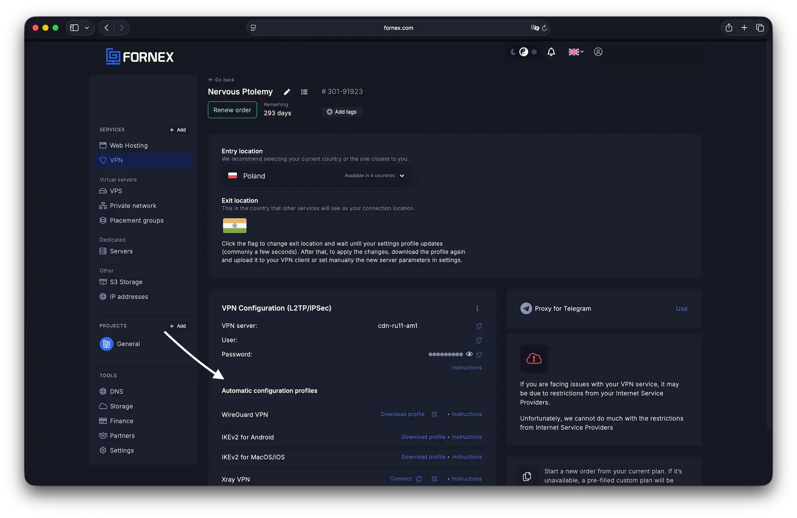Add a new service
Screen dimensions: 797x518
tap(178, 130)
